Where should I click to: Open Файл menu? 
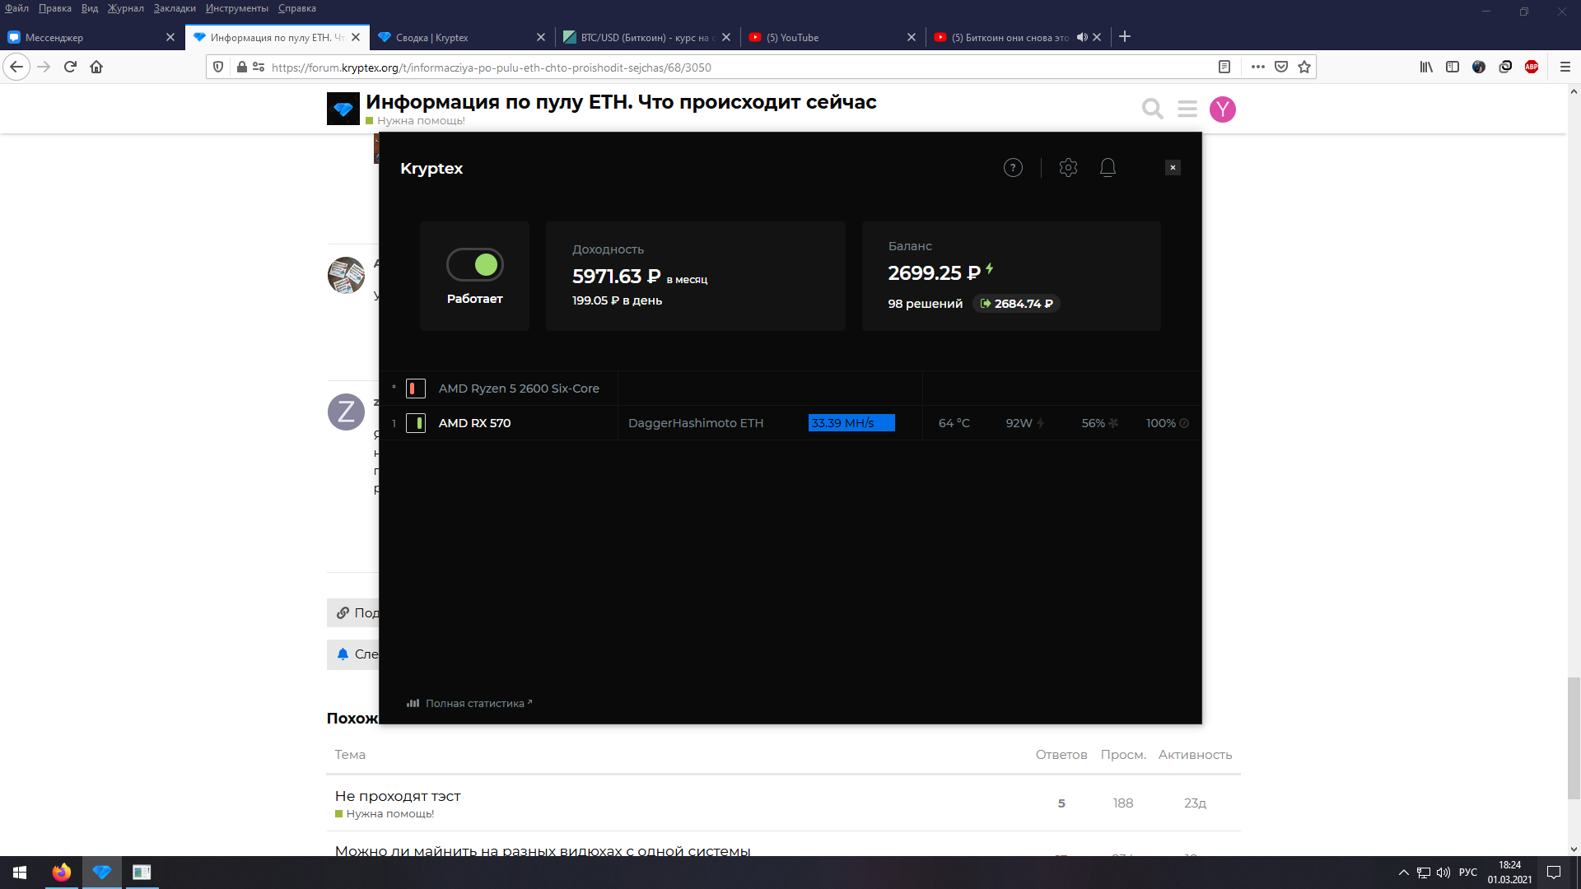tap(16, 8)
